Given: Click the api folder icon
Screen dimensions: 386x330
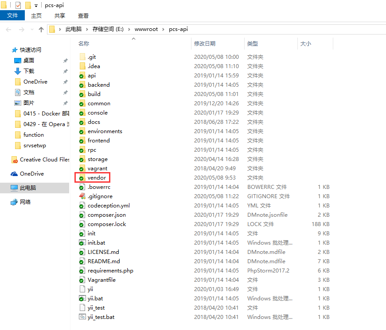Looking at the screenshot, I should (x=82, y=76).
